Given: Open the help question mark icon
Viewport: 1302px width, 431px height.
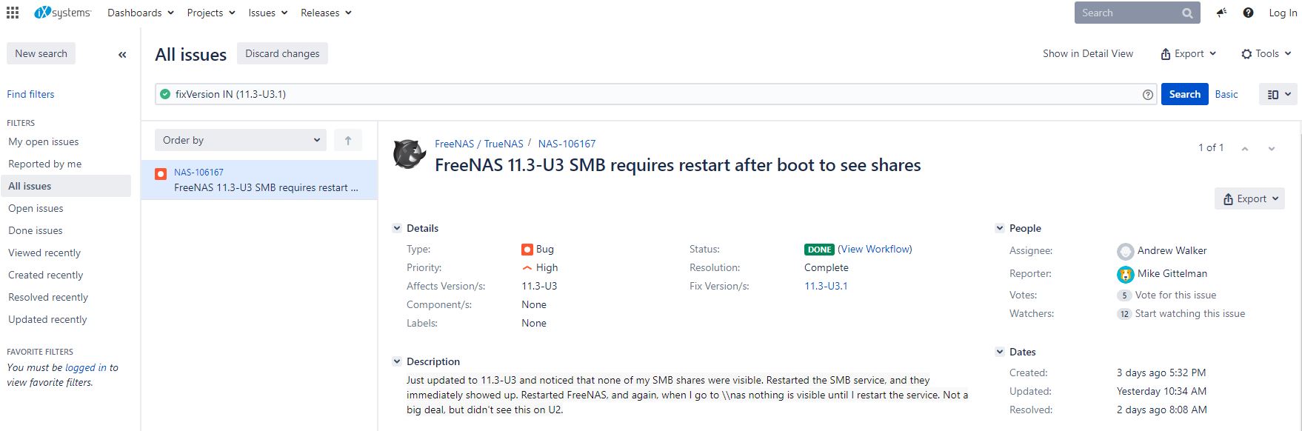Looking at the screenshot, I should pyautogui.click(x=1248, y=13).
